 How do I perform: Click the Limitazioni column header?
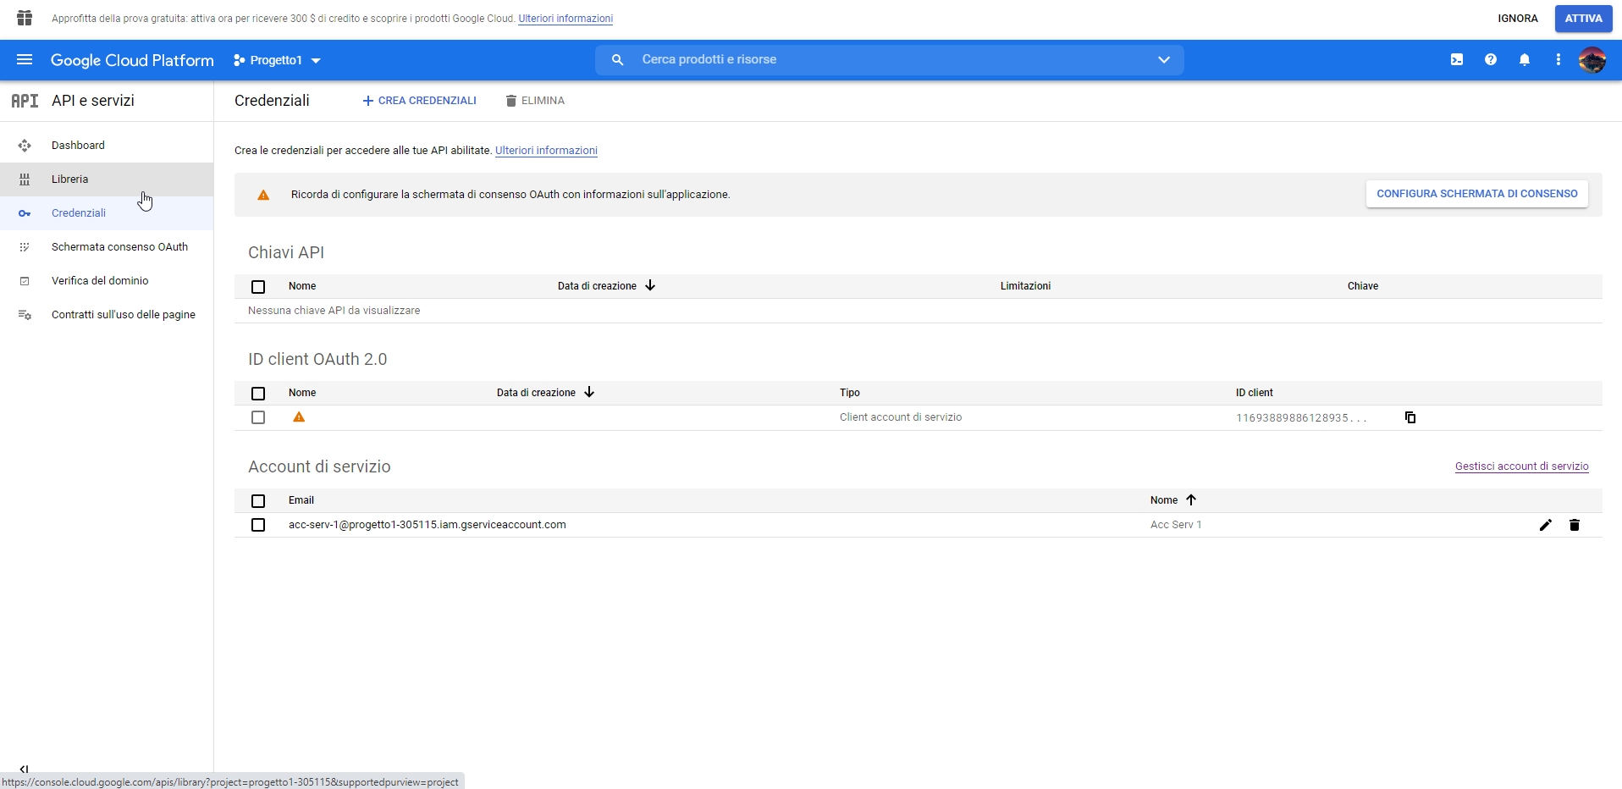[x=1025, y=286]
